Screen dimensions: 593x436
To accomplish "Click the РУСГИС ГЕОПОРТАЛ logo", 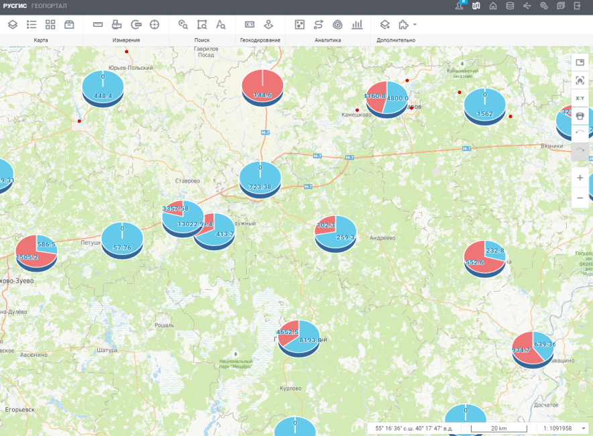I will pos(35,5).
